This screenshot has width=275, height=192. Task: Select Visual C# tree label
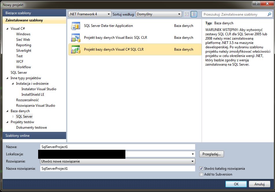(x=18, y=29)
